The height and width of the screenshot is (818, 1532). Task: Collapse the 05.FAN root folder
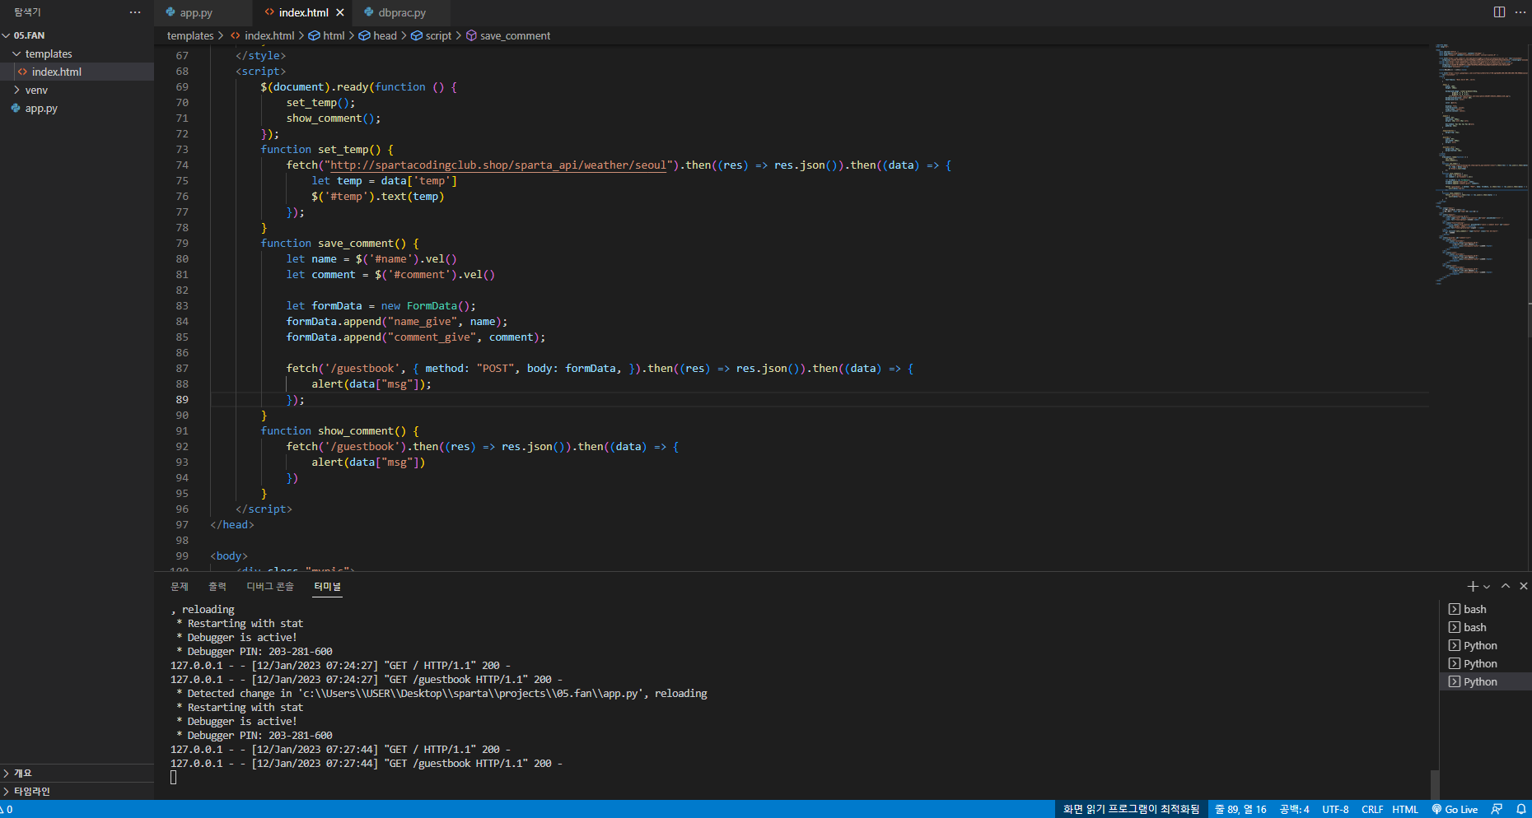point(77,35)
